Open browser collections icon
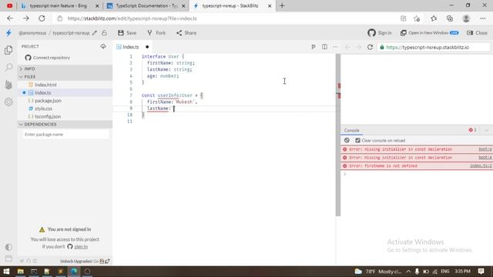Image resolution: width=493 pixels, height=277 pixels. point(450,18)
